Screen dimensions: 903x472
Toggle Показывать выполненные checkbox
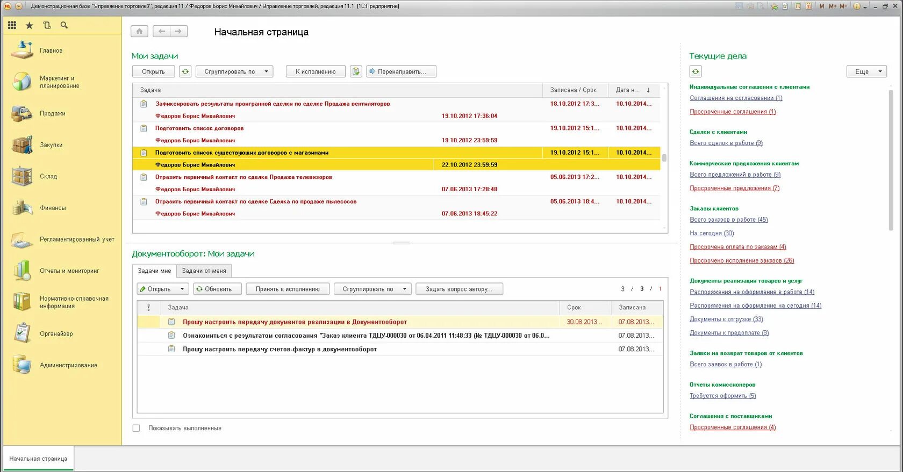pyautogui.click(x=136, y=428)
